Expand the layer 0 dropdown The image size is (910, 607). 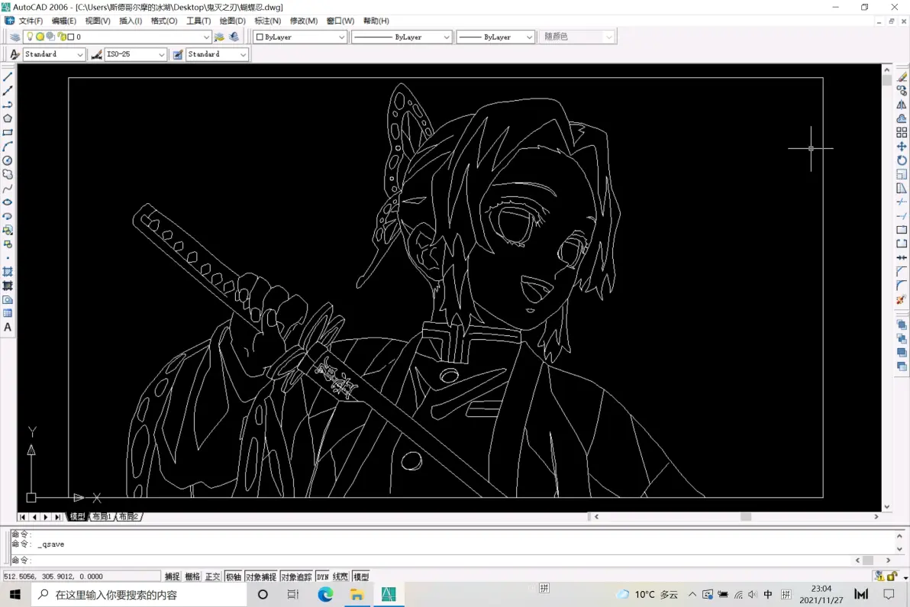205,37
